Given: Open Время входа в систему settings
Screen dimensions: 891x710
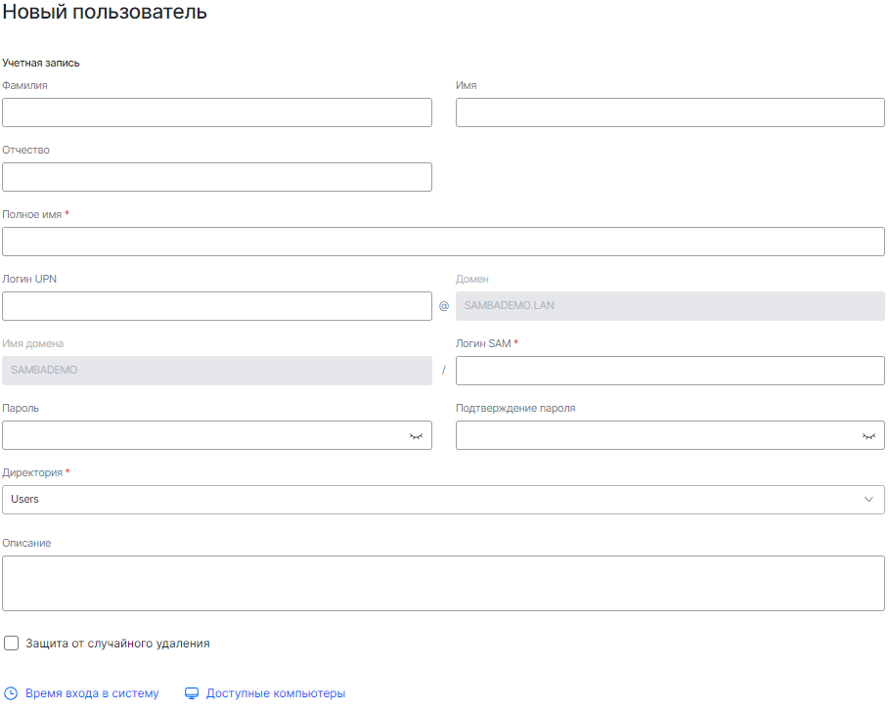Looking at the screenshot, I should (93, 693).
